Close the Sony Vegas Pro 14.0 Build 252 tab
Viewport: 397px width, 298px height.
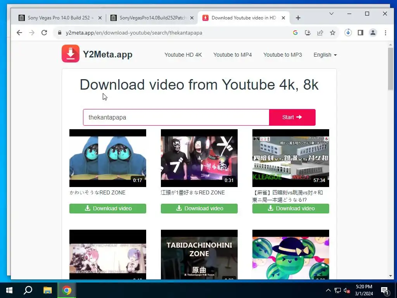point(100,18)
